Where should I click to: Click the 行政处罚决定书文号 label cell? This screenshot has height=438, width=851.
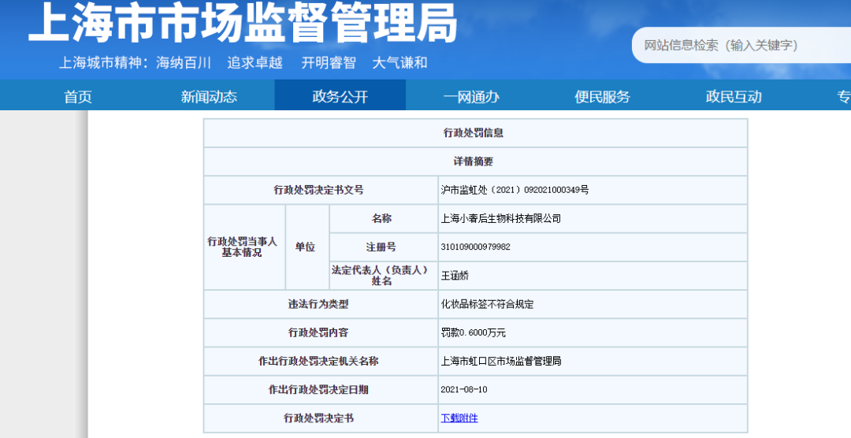point(321,190)
